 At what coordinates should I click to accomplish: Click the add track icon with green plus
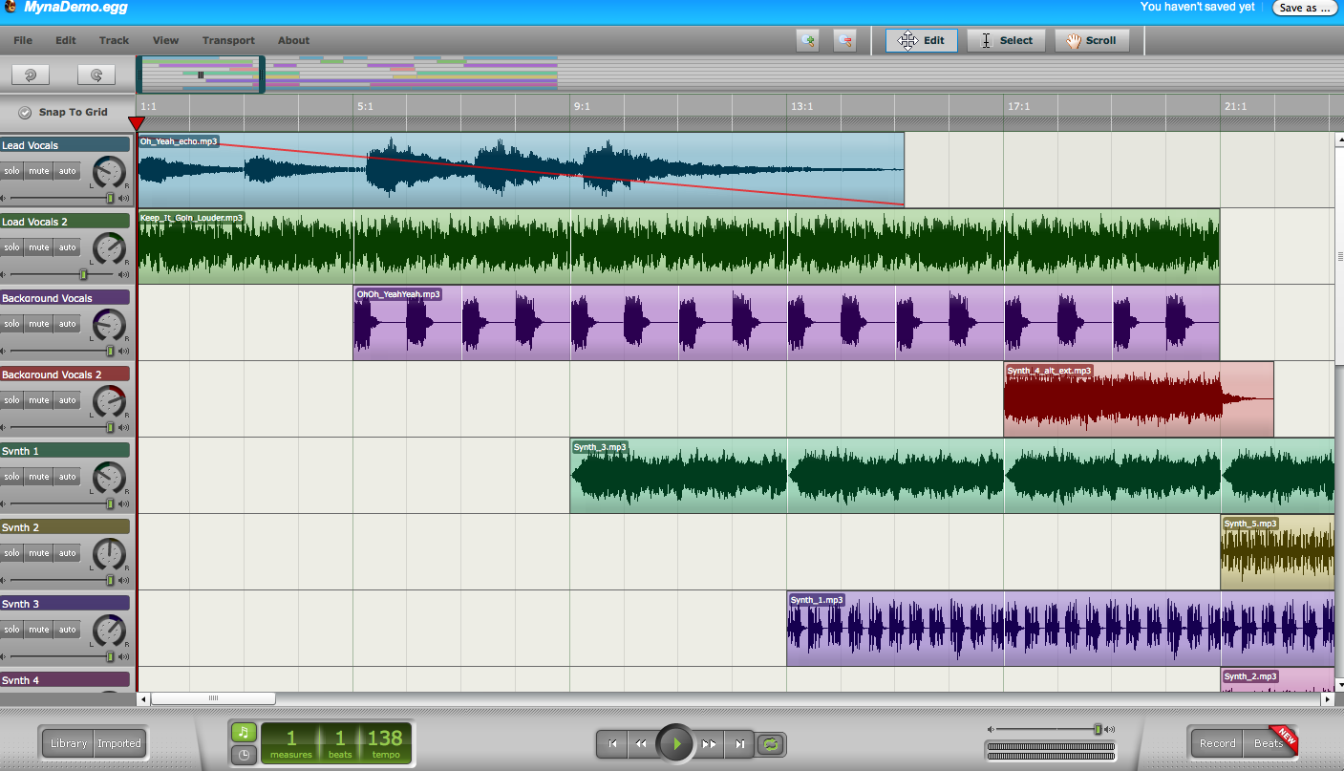tap(808, 40)
